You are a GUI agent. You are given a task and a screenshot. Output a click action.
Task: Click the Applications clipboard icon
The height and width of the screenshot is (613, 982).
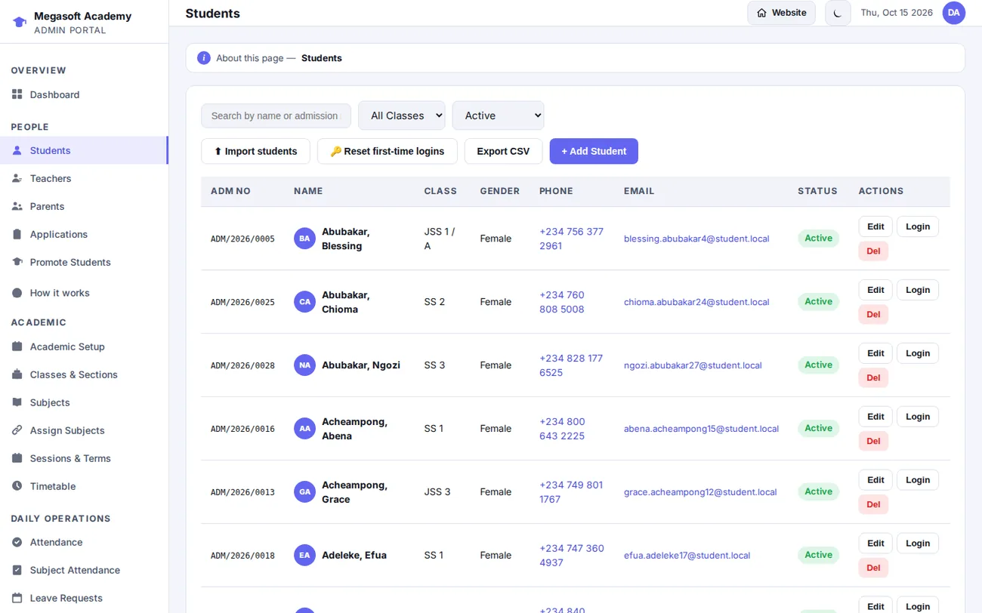pyautogui.click(x=17, y=234)
